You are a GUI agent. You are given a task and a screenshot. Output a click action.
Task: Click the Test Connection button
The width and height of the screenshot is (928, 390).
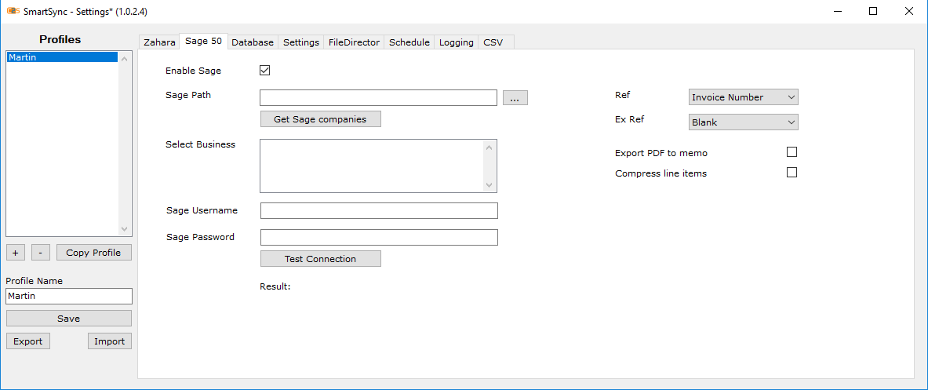[320, 259]
